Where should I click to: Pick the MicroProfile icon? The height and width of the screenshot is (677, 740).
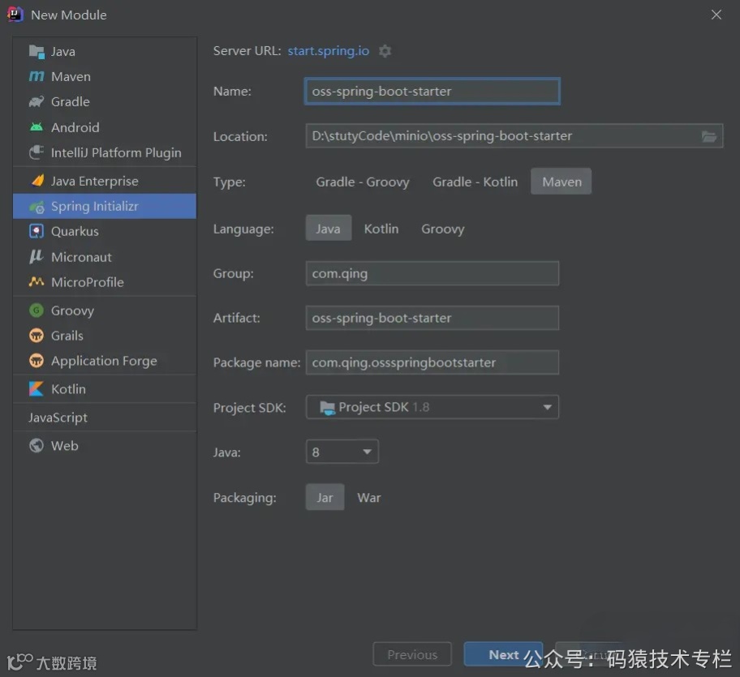[x=37, y=282]
